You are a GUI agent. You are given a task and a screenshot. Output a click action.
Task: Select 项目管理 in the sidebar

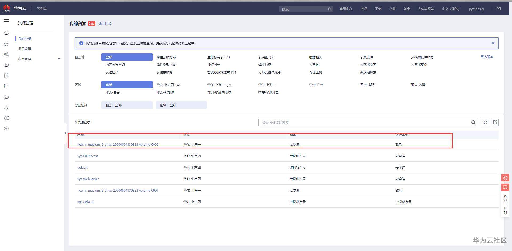pos(25,49)
